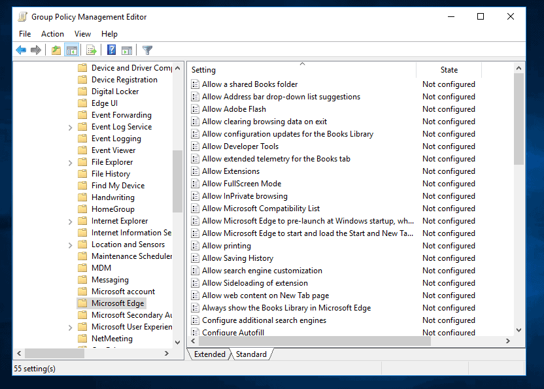Open the File menu
Image resolution: width=544 pixels, height=389 pixels.
pos(25,34)
